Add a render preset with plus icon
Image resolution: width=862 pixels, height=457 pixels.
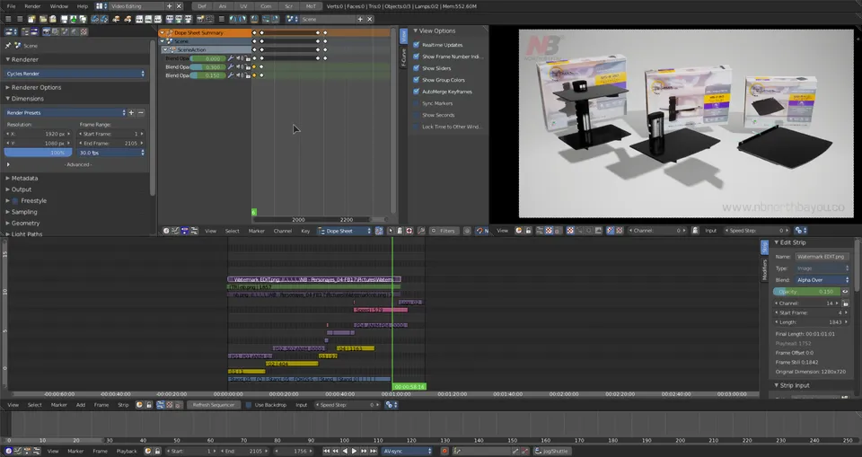pos(131,113)
